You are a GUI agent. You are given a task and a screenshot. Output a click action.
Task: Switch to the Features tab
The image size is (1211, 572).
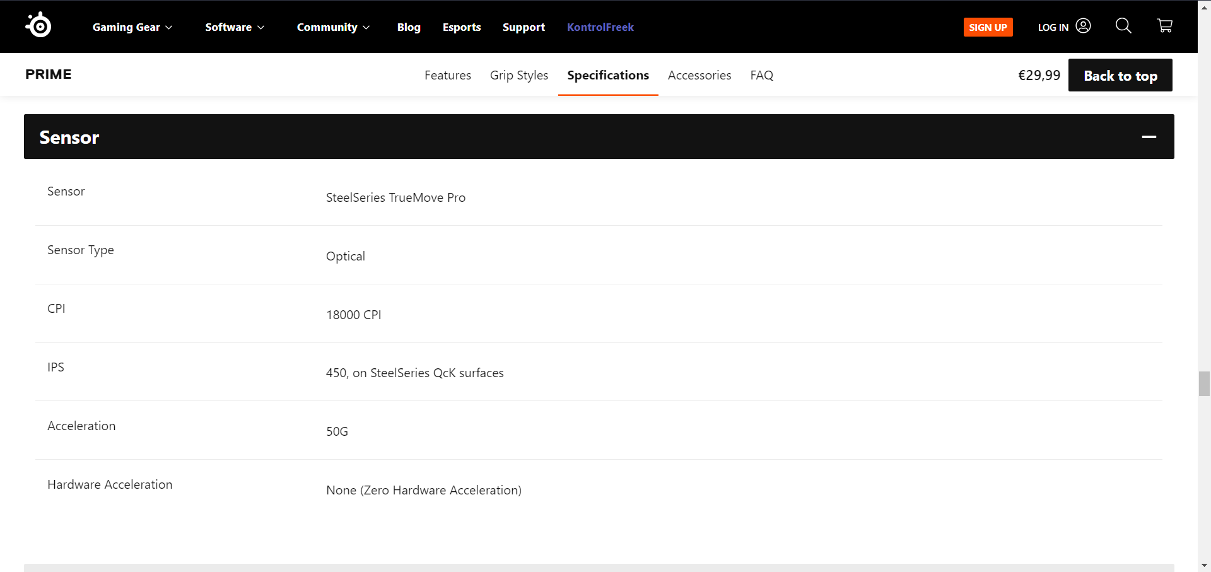coord(448,75)
